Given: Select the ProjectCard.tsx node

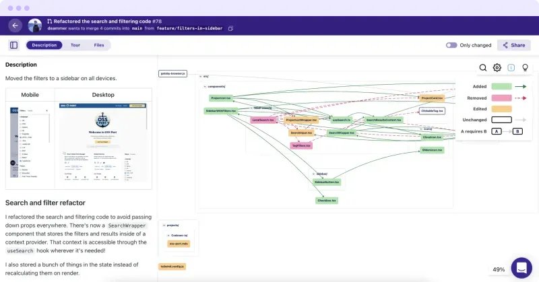Looking at the screenshot, I should [x=432, y=98].
